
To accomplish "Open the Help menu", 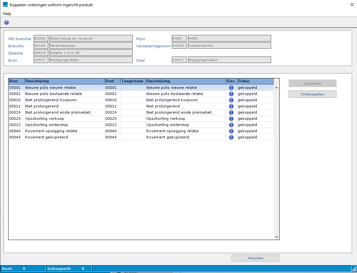I will [x=7, y=14].
